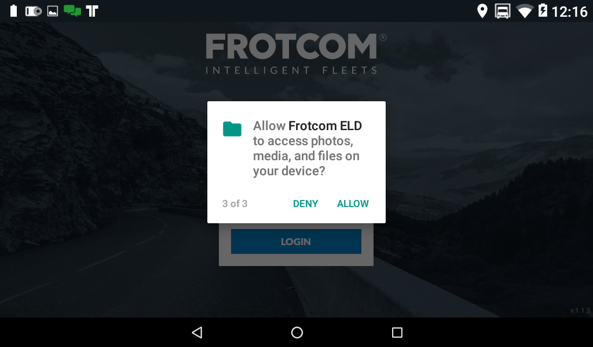This screenshot has height=347, width=593.
Task: Click the teal folder icon in dialog
Action: pyautogui.click(x=232, y=129)
